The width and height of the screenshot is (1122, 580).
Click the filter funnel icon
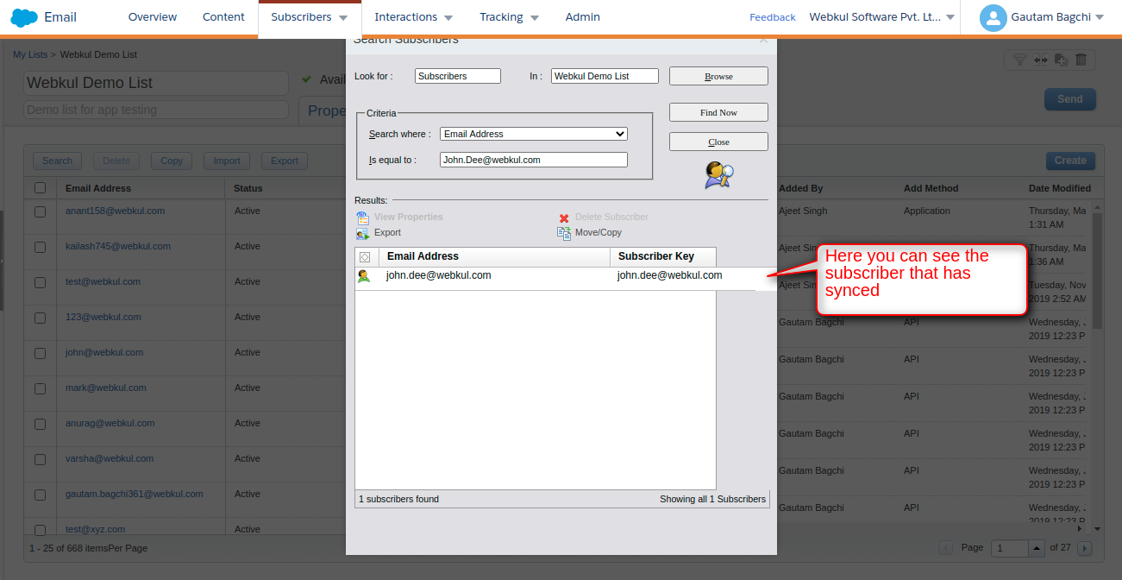click(1019, 60)
